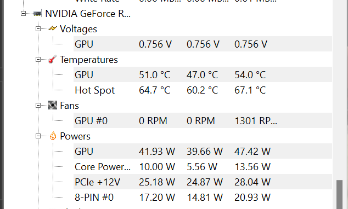Collapse the Powers group

coord(38,136)
